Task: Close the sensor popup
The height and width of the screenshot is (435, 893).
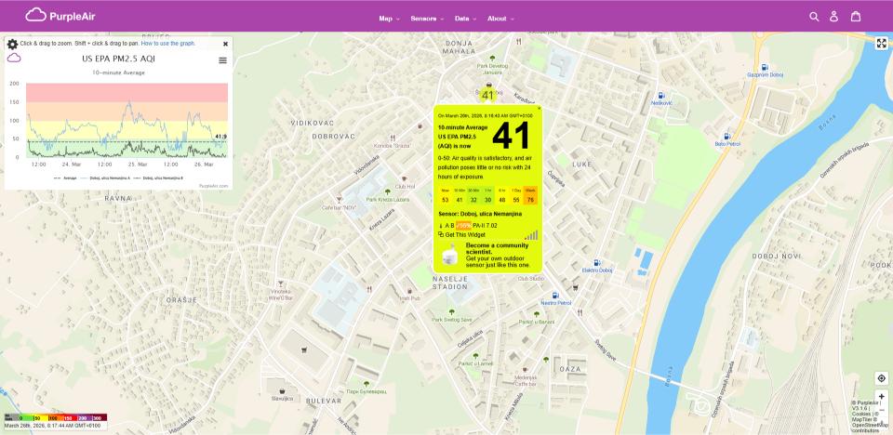Action: pos(540,108)
